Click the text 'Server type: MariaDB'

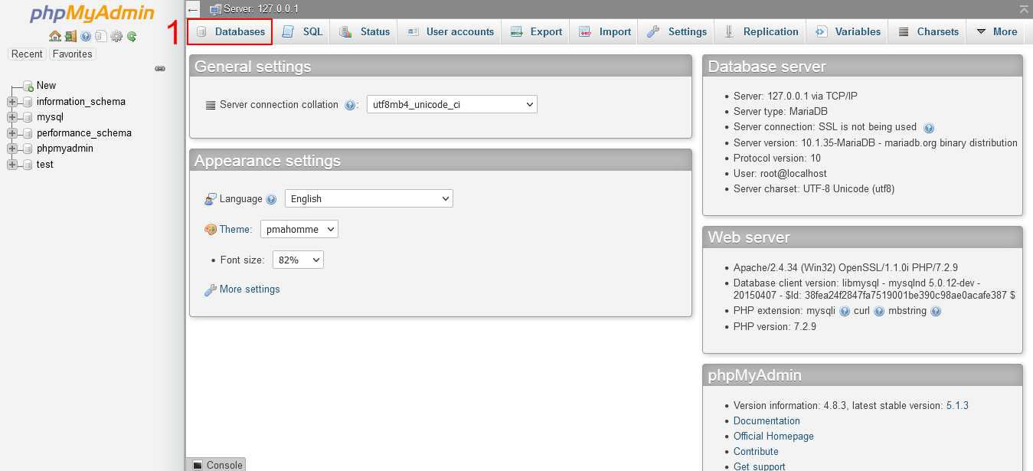coord(780,112)
